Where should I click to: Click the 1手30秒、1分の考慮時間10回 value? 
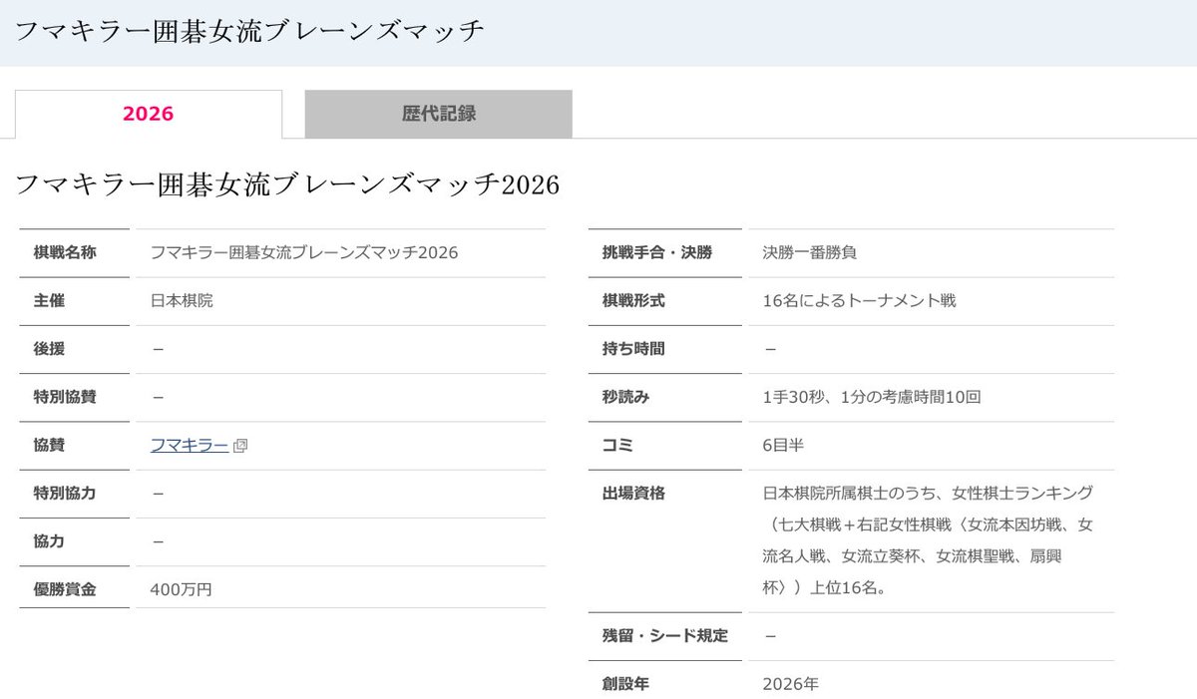[872, 397]
